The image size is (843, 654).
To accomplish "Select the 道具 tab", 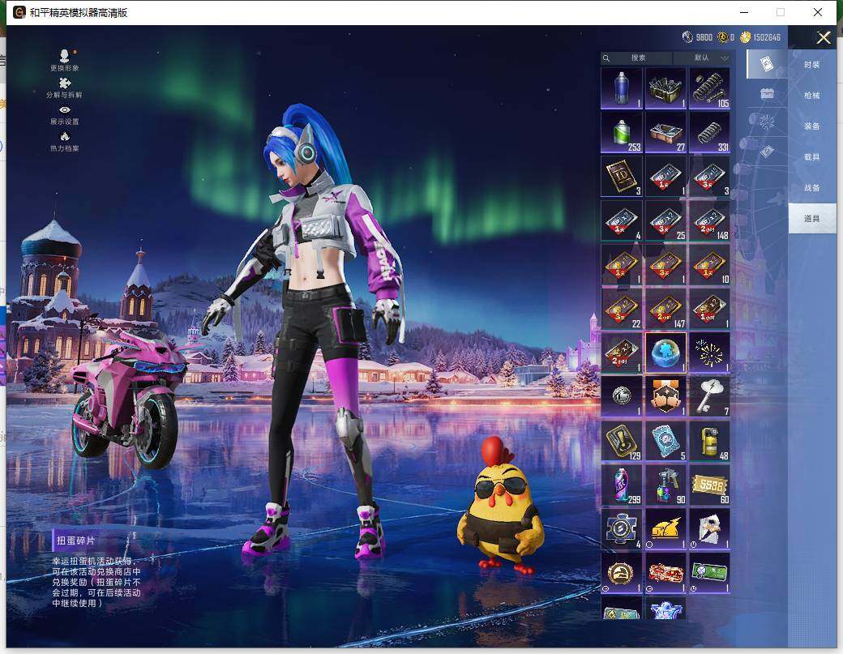I will (812, 218).
